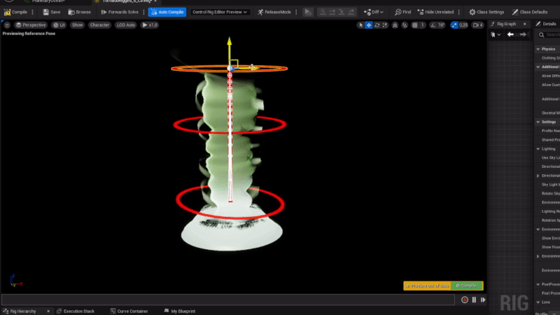Viewport: 560px width, 315px height.
Task: Click ReleaseMode button
Action: [x=274, y=12]
